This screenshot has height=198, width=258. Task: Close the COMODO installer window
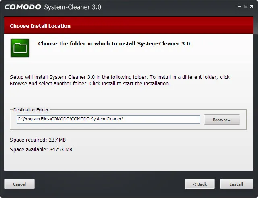(252, 6)
